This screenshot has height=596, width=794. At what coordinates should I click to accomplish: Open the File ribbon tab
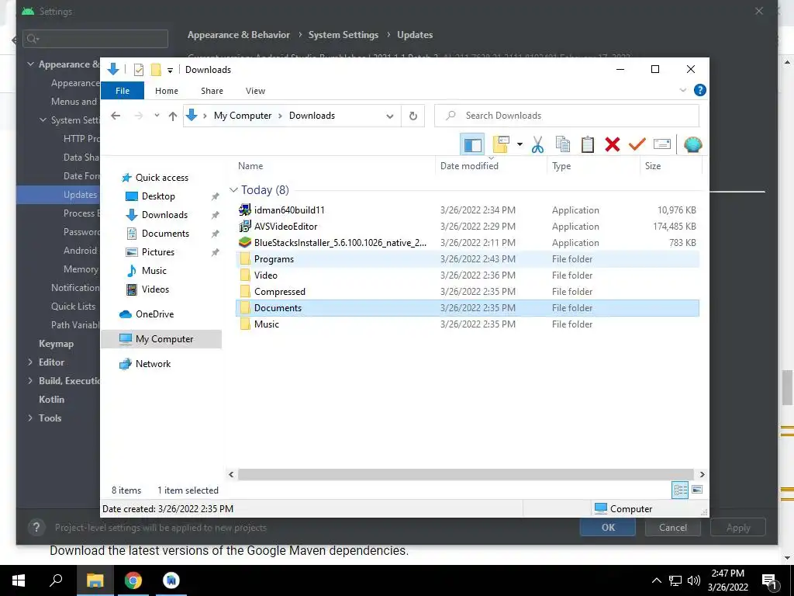(123, 91)
